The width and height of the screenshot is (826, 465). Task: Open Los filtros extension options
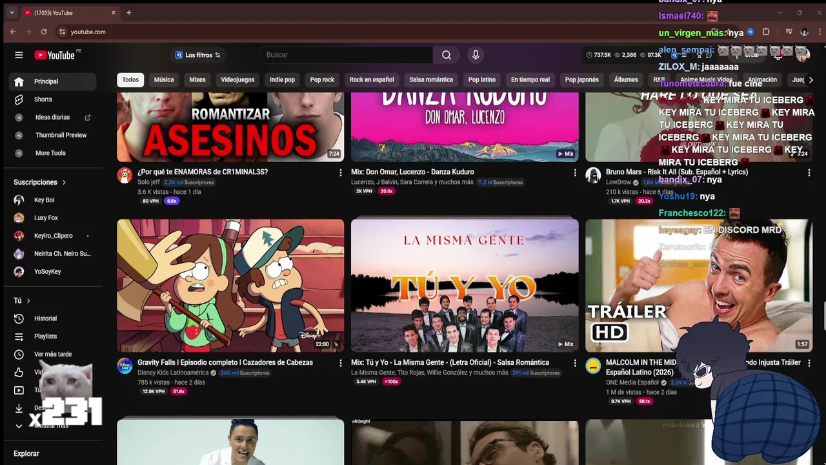198,55
